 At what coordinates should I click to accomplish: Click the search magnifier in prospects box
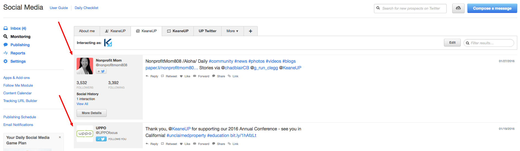click(378, 8)
